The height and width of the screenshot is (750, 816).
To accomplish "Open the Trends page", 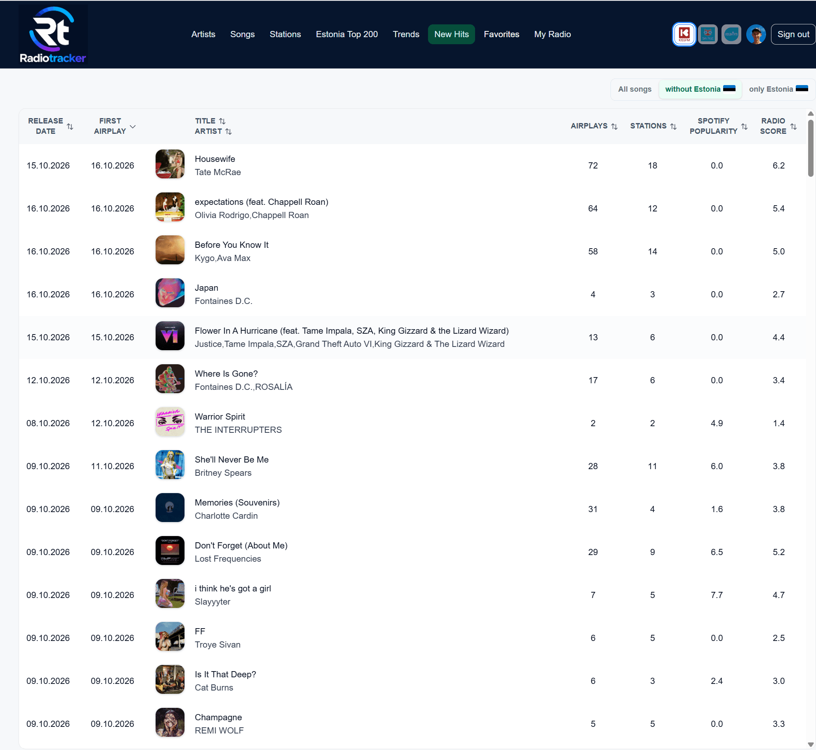I will (406, 34).
